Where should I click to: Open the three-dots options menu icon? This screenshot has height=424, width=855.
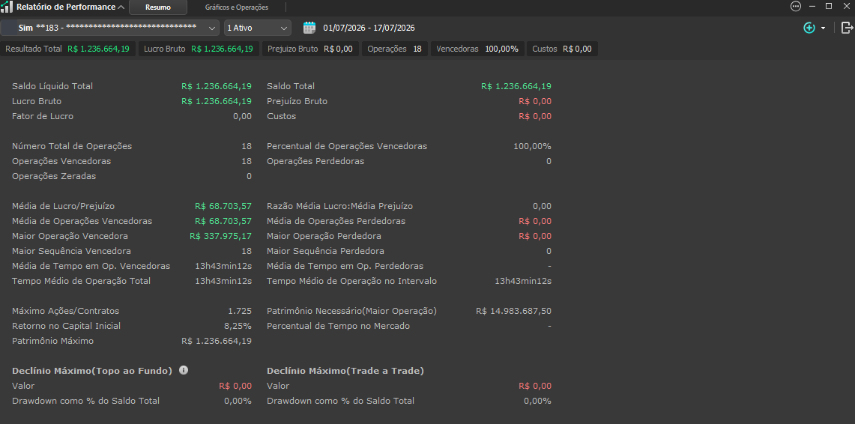796,7
